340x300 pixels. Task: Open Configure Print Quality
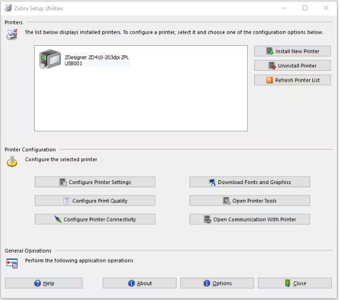[95, 200]
